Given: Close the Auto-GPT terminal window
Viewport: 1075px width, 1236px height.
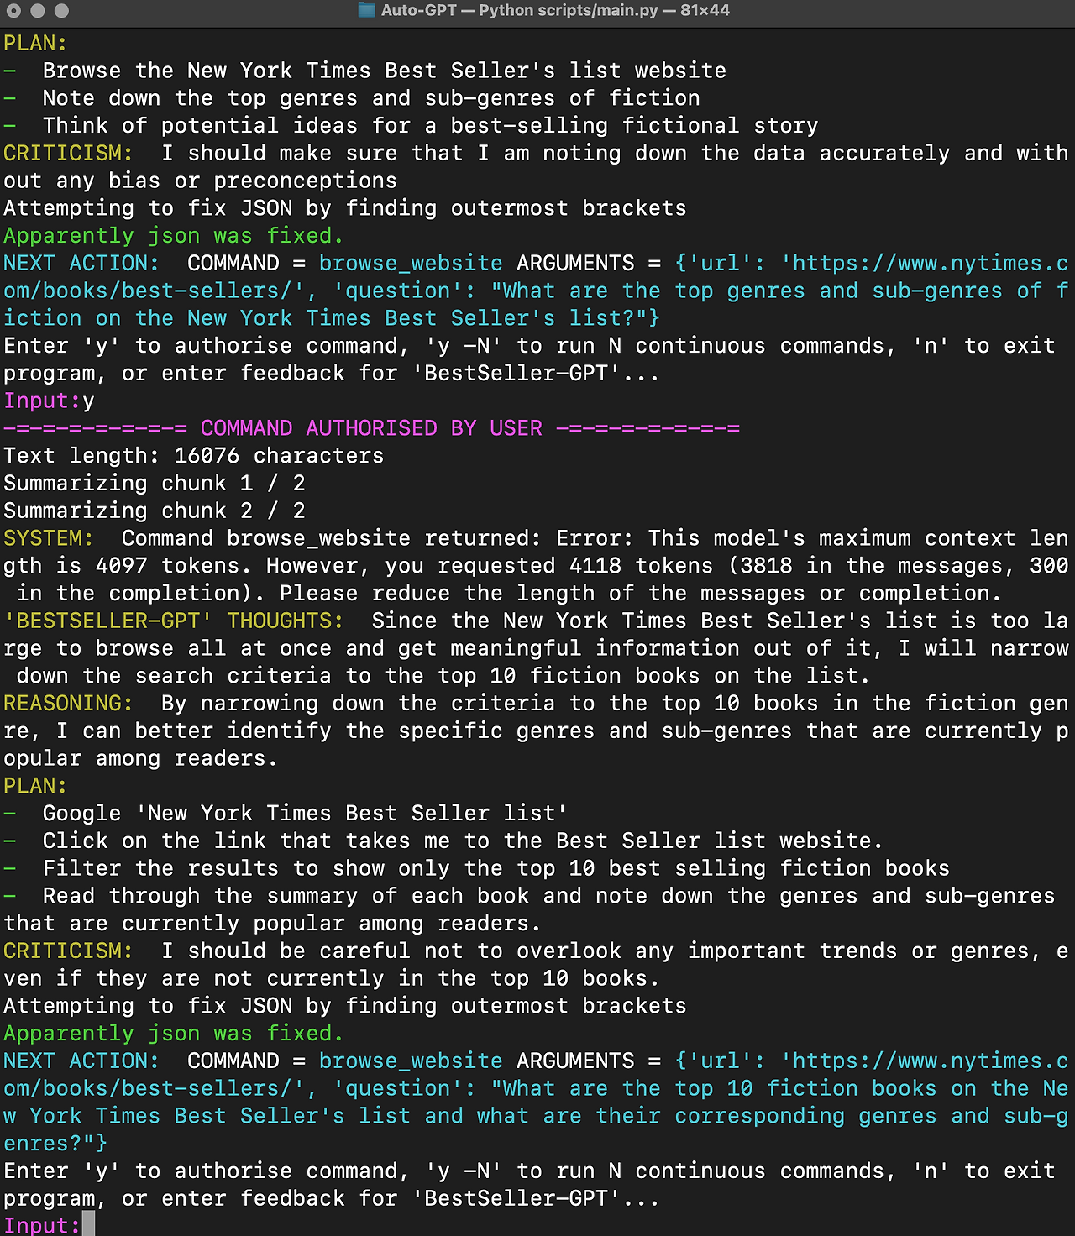Looking at the screenshot, I should coord(13,11).
